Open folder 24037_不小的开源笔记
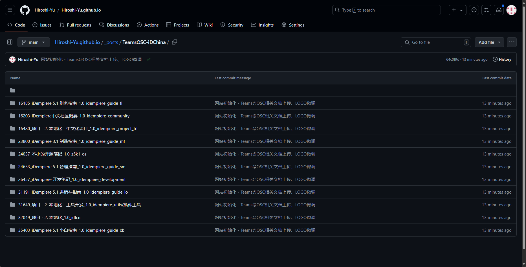 point(52,154)
